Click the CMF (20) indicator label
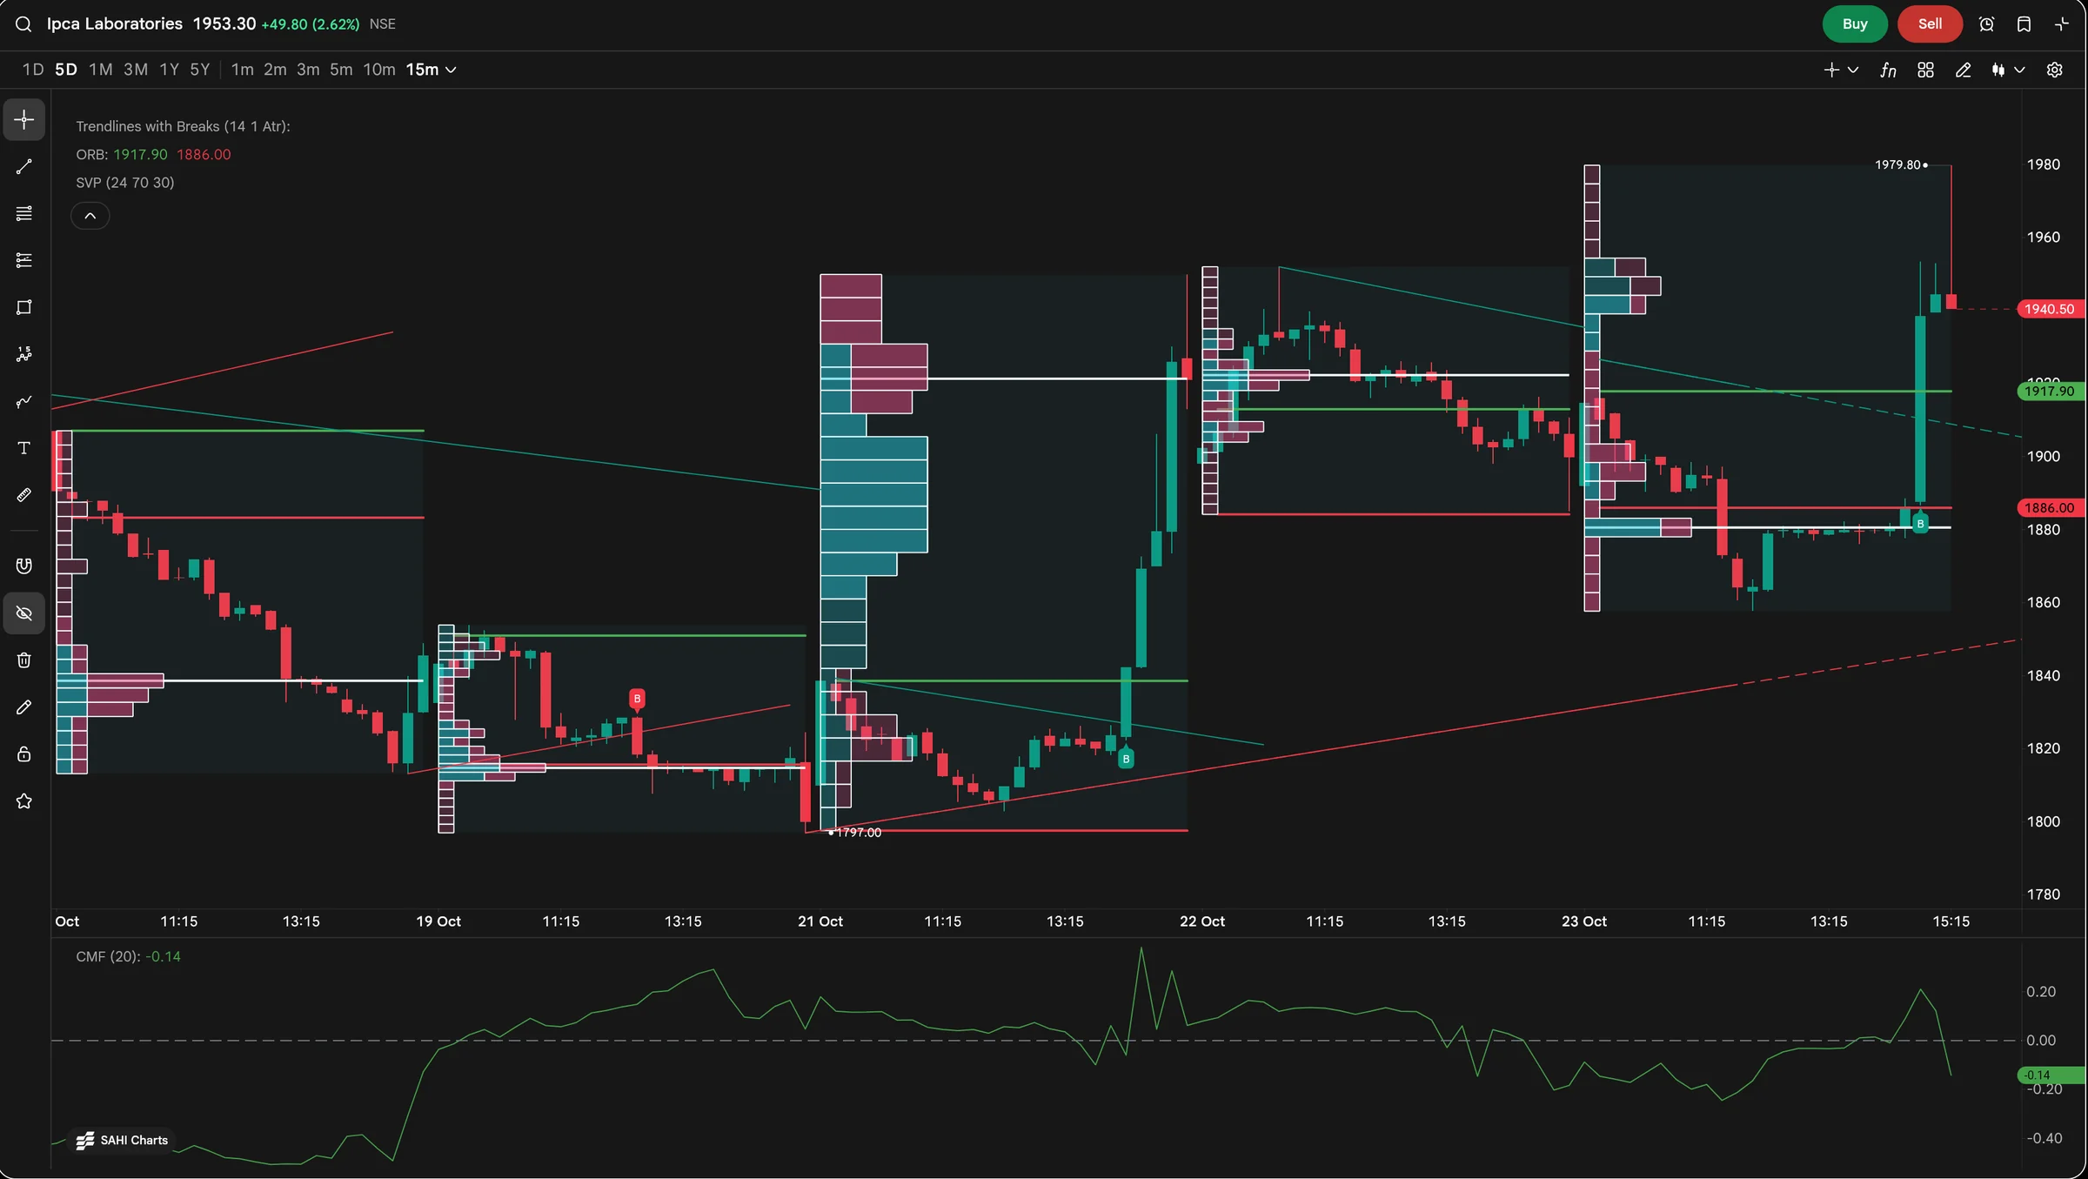 click(108, 956)
